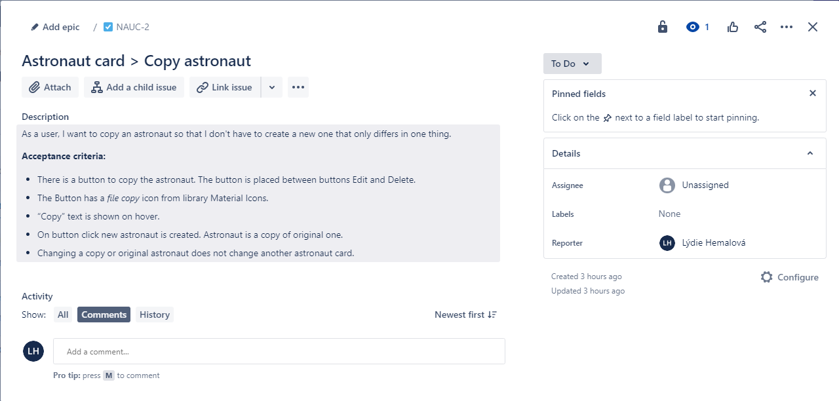The height and width of the screenshot is (401, 839).
Task: Click the lock icon to manage access restrictions
Action: pos(662,27)
